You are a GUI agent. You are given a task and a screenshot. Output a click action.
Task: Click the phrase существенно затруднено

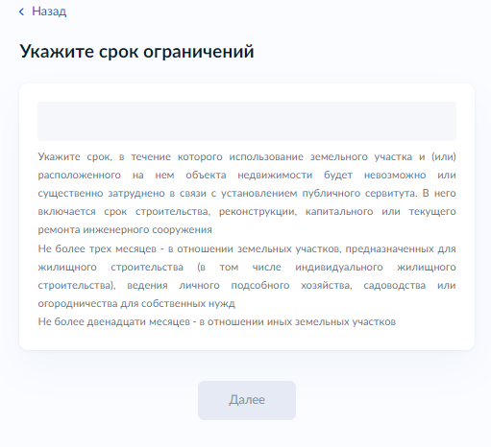(101, 194)
